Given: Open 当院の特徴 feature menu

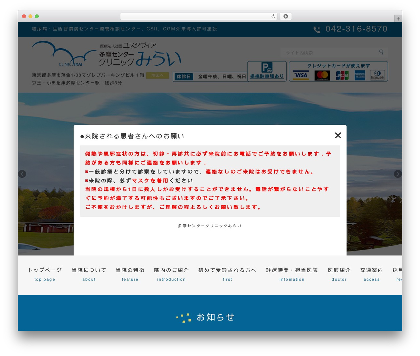Looking at the screenshot, I should (130, 274).
